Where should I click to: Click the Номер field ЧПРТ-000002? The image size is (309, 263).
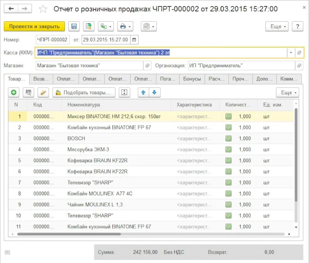[x=53, y=40]
